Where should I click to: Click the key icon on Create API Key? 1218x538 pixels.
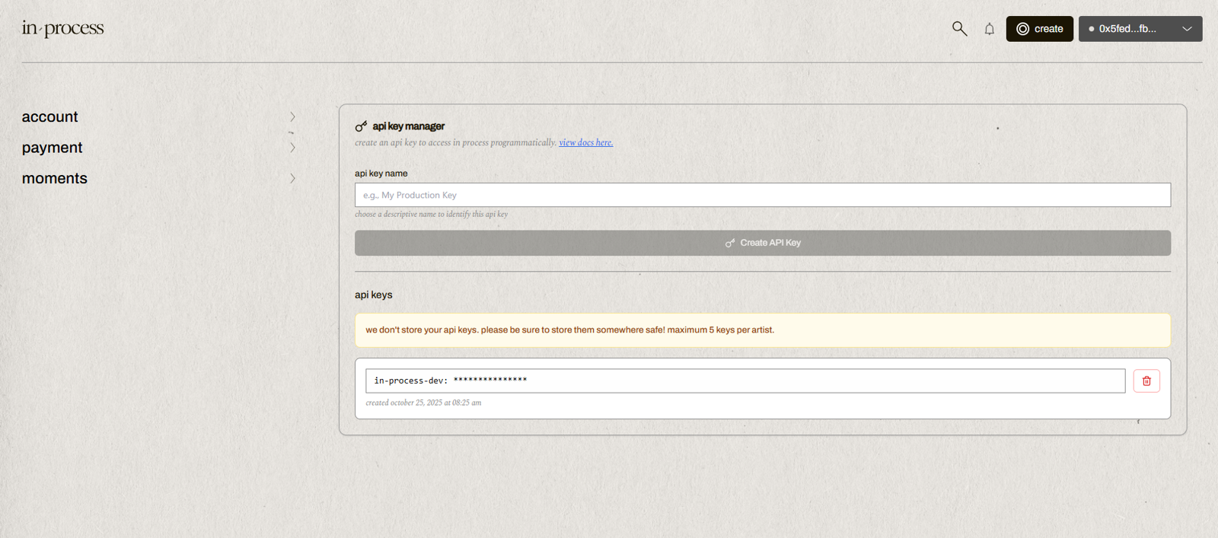click(x=730, y=243)
